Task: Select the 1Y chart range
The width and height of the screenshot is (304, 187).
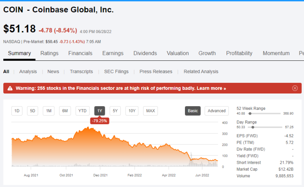Action: (100, 111)
